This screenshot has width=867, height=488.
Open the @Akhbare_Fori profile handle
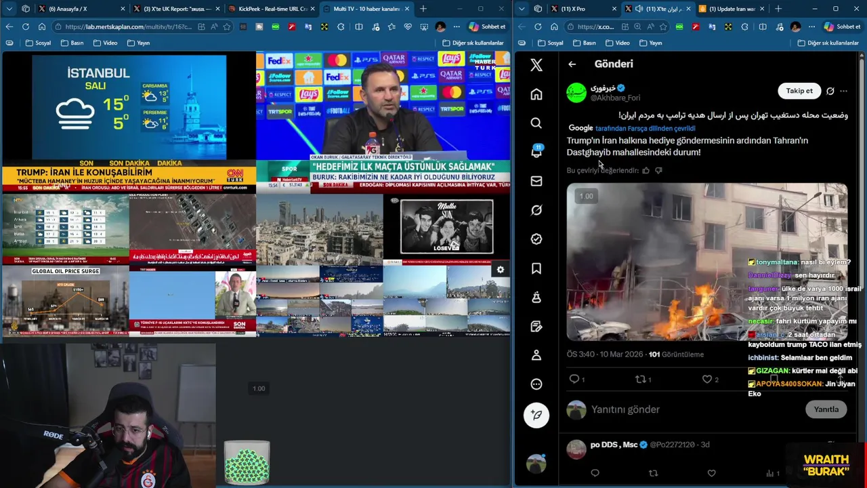[615, 98]
